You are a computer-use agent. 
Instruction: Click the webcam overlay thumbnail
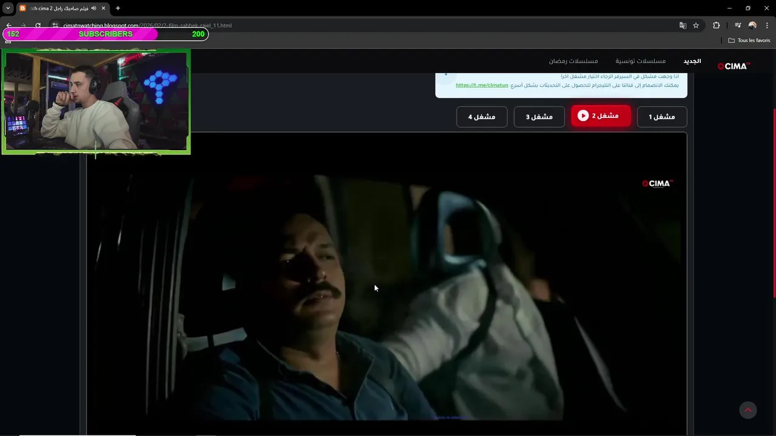click(96, 101)
